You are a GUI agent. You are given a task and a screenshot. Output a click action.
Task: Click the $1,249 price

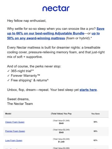(x=61, y=142)
